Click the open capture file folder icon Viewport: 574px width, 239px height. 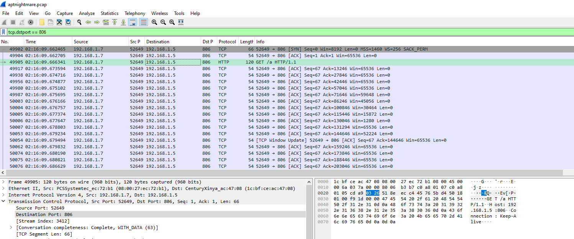(42, 23)
